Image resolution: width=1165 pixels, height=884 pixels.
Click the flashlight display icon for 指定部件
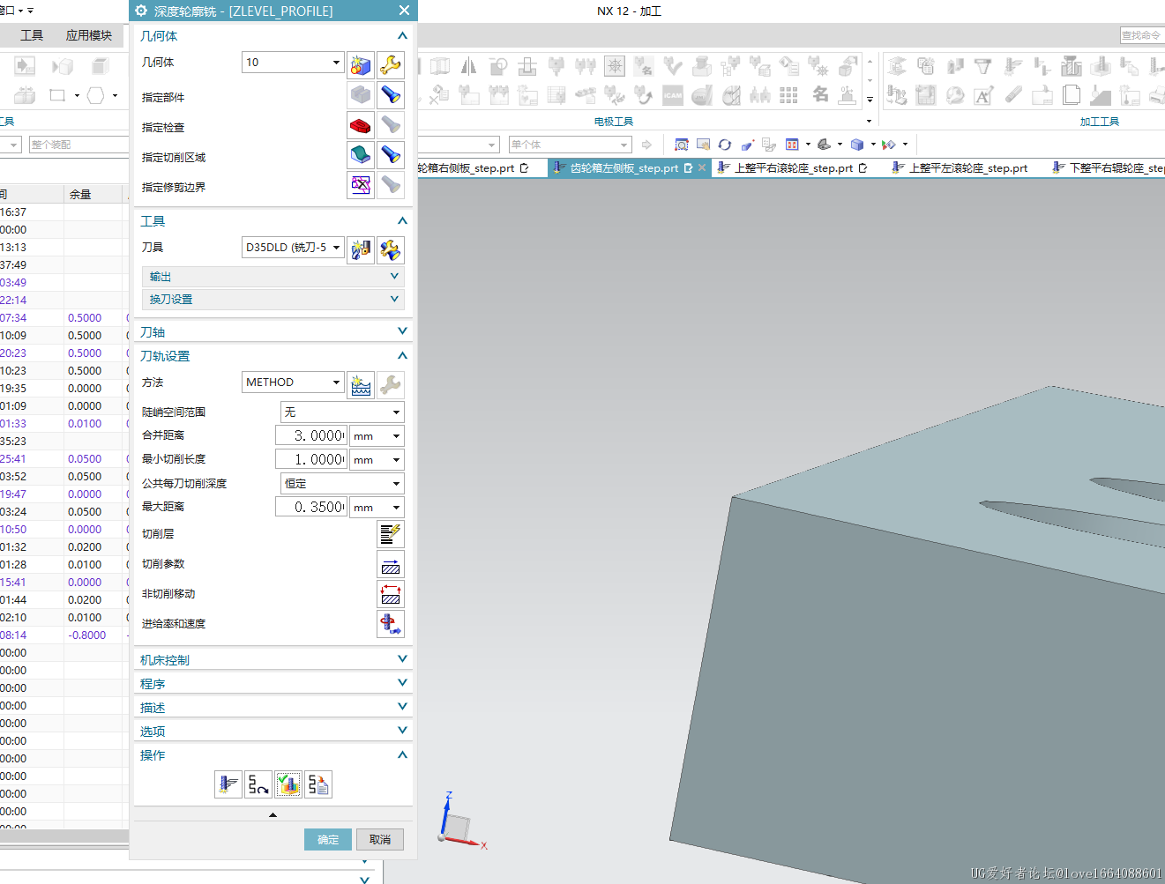point(391,94)
